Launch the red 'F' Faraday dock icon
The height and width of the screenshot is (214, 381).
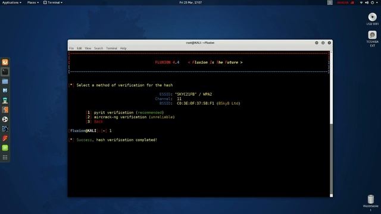[5, 139]
